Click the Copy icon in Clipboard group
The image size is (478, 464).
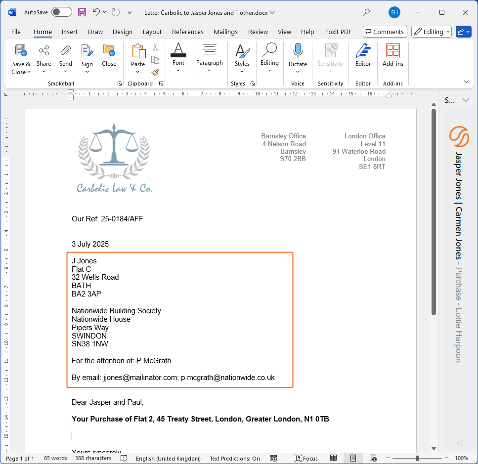[155, 60]
